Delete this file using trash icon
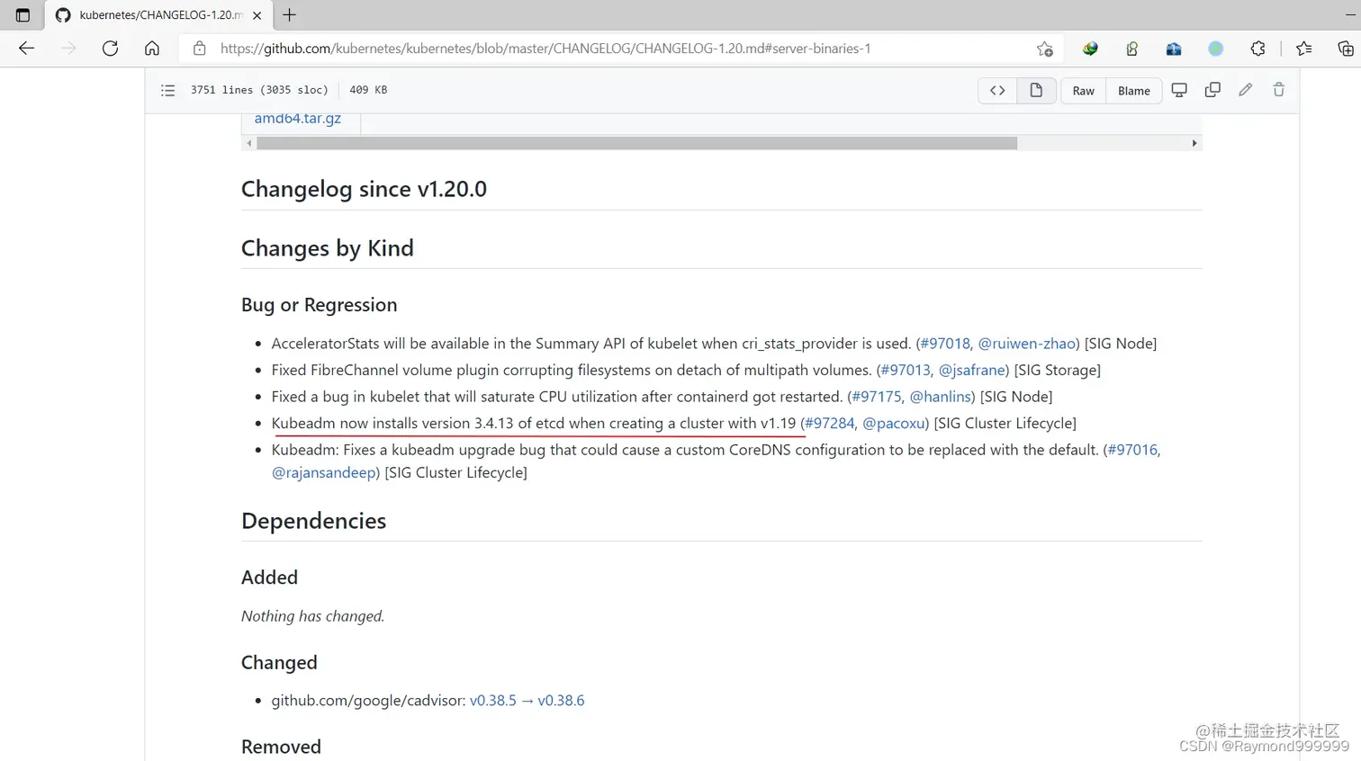The height and width of the screenshot is (761, 1361). tap(1279, 90)
